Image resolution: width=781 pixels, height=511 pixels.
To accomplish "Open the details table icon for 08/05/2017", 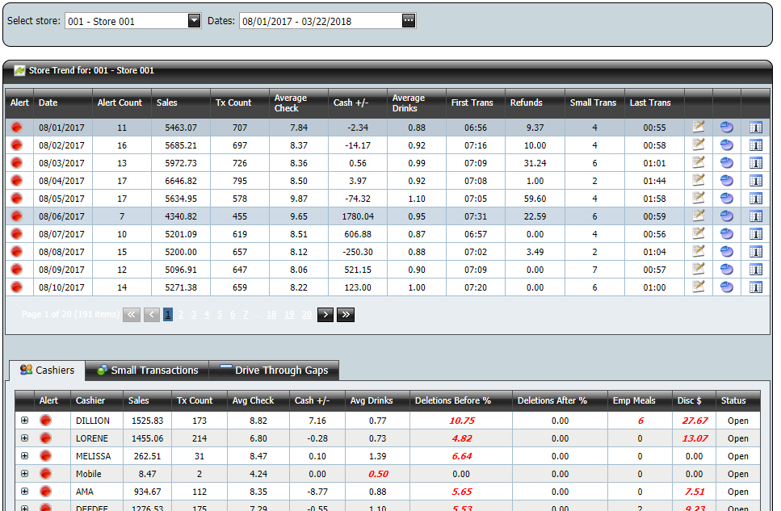I will pos(756,198).
